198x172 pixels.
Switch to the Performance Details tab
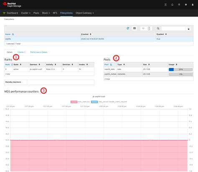pos(39,52)
